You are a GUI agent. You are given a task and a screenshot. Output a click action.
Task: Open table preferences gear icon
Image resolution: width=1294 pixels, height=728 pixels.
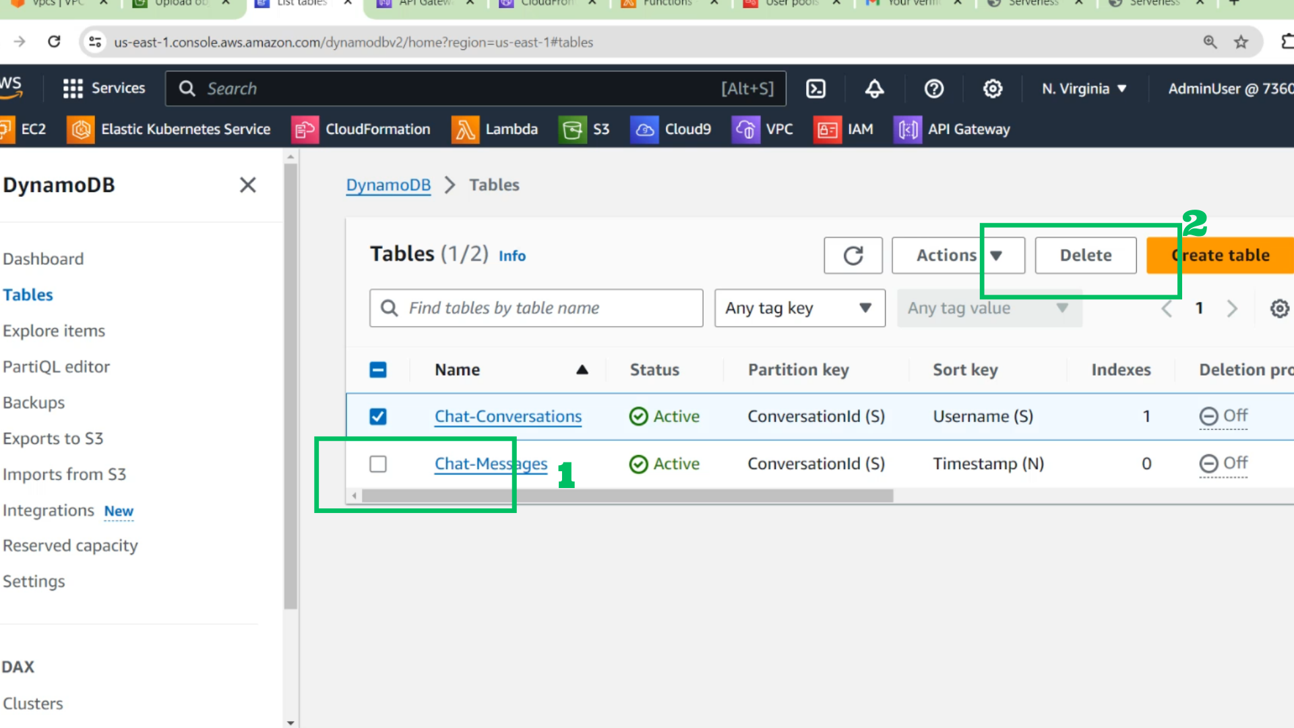click(1279, 309)
